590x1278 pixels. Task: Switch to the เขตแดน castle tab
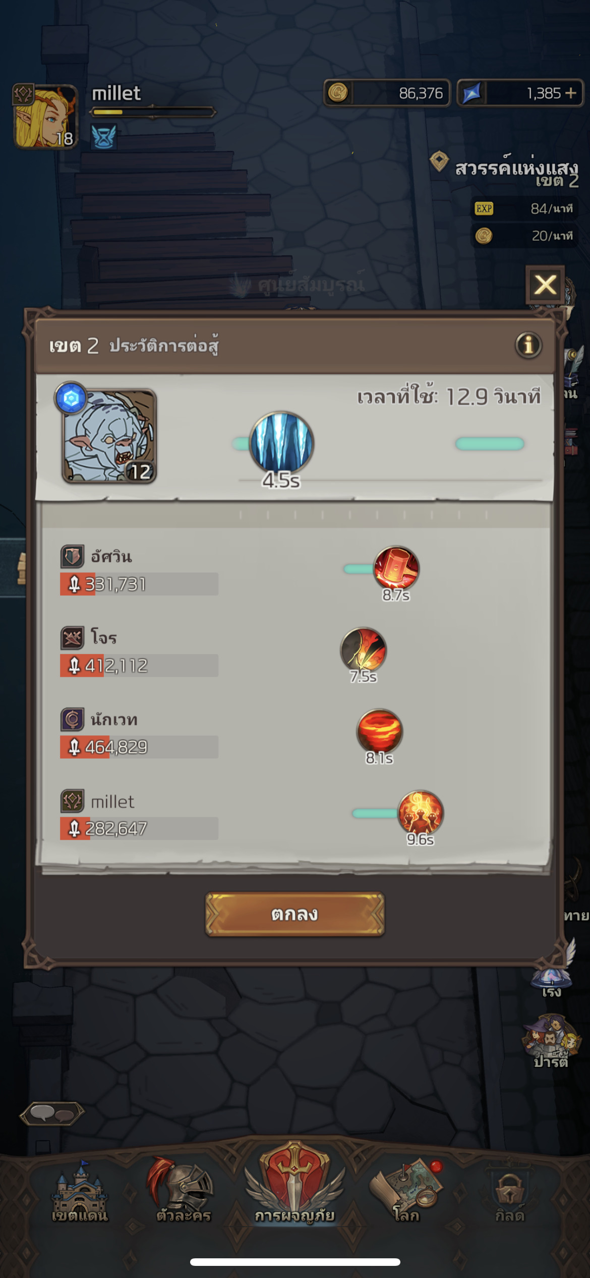tap(80, 1192)
